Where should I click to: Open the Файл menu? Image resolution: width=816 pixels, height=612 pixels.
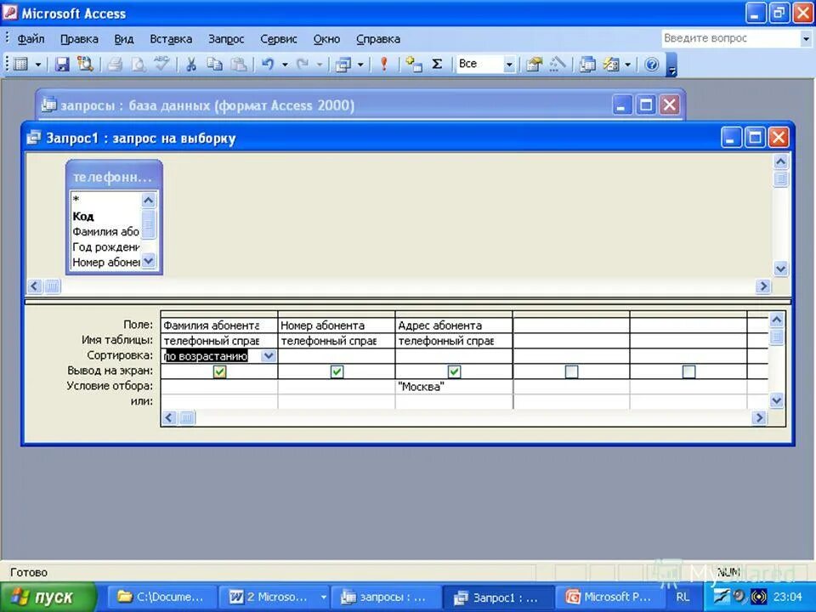tap(31, 39)
